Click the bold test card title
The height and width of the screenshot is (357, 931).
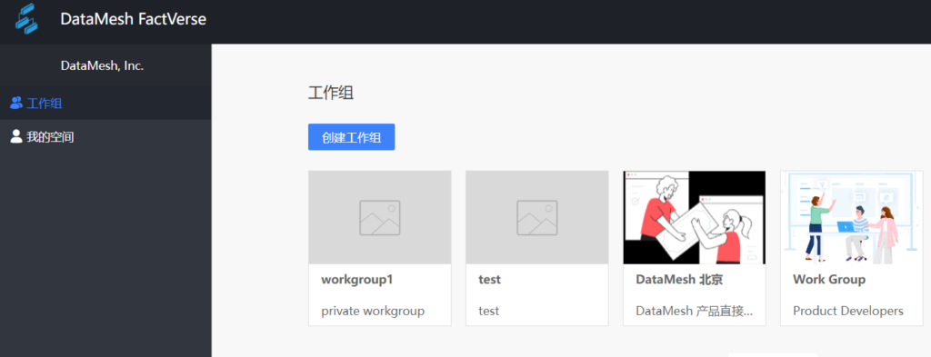[x=490, y=279]
